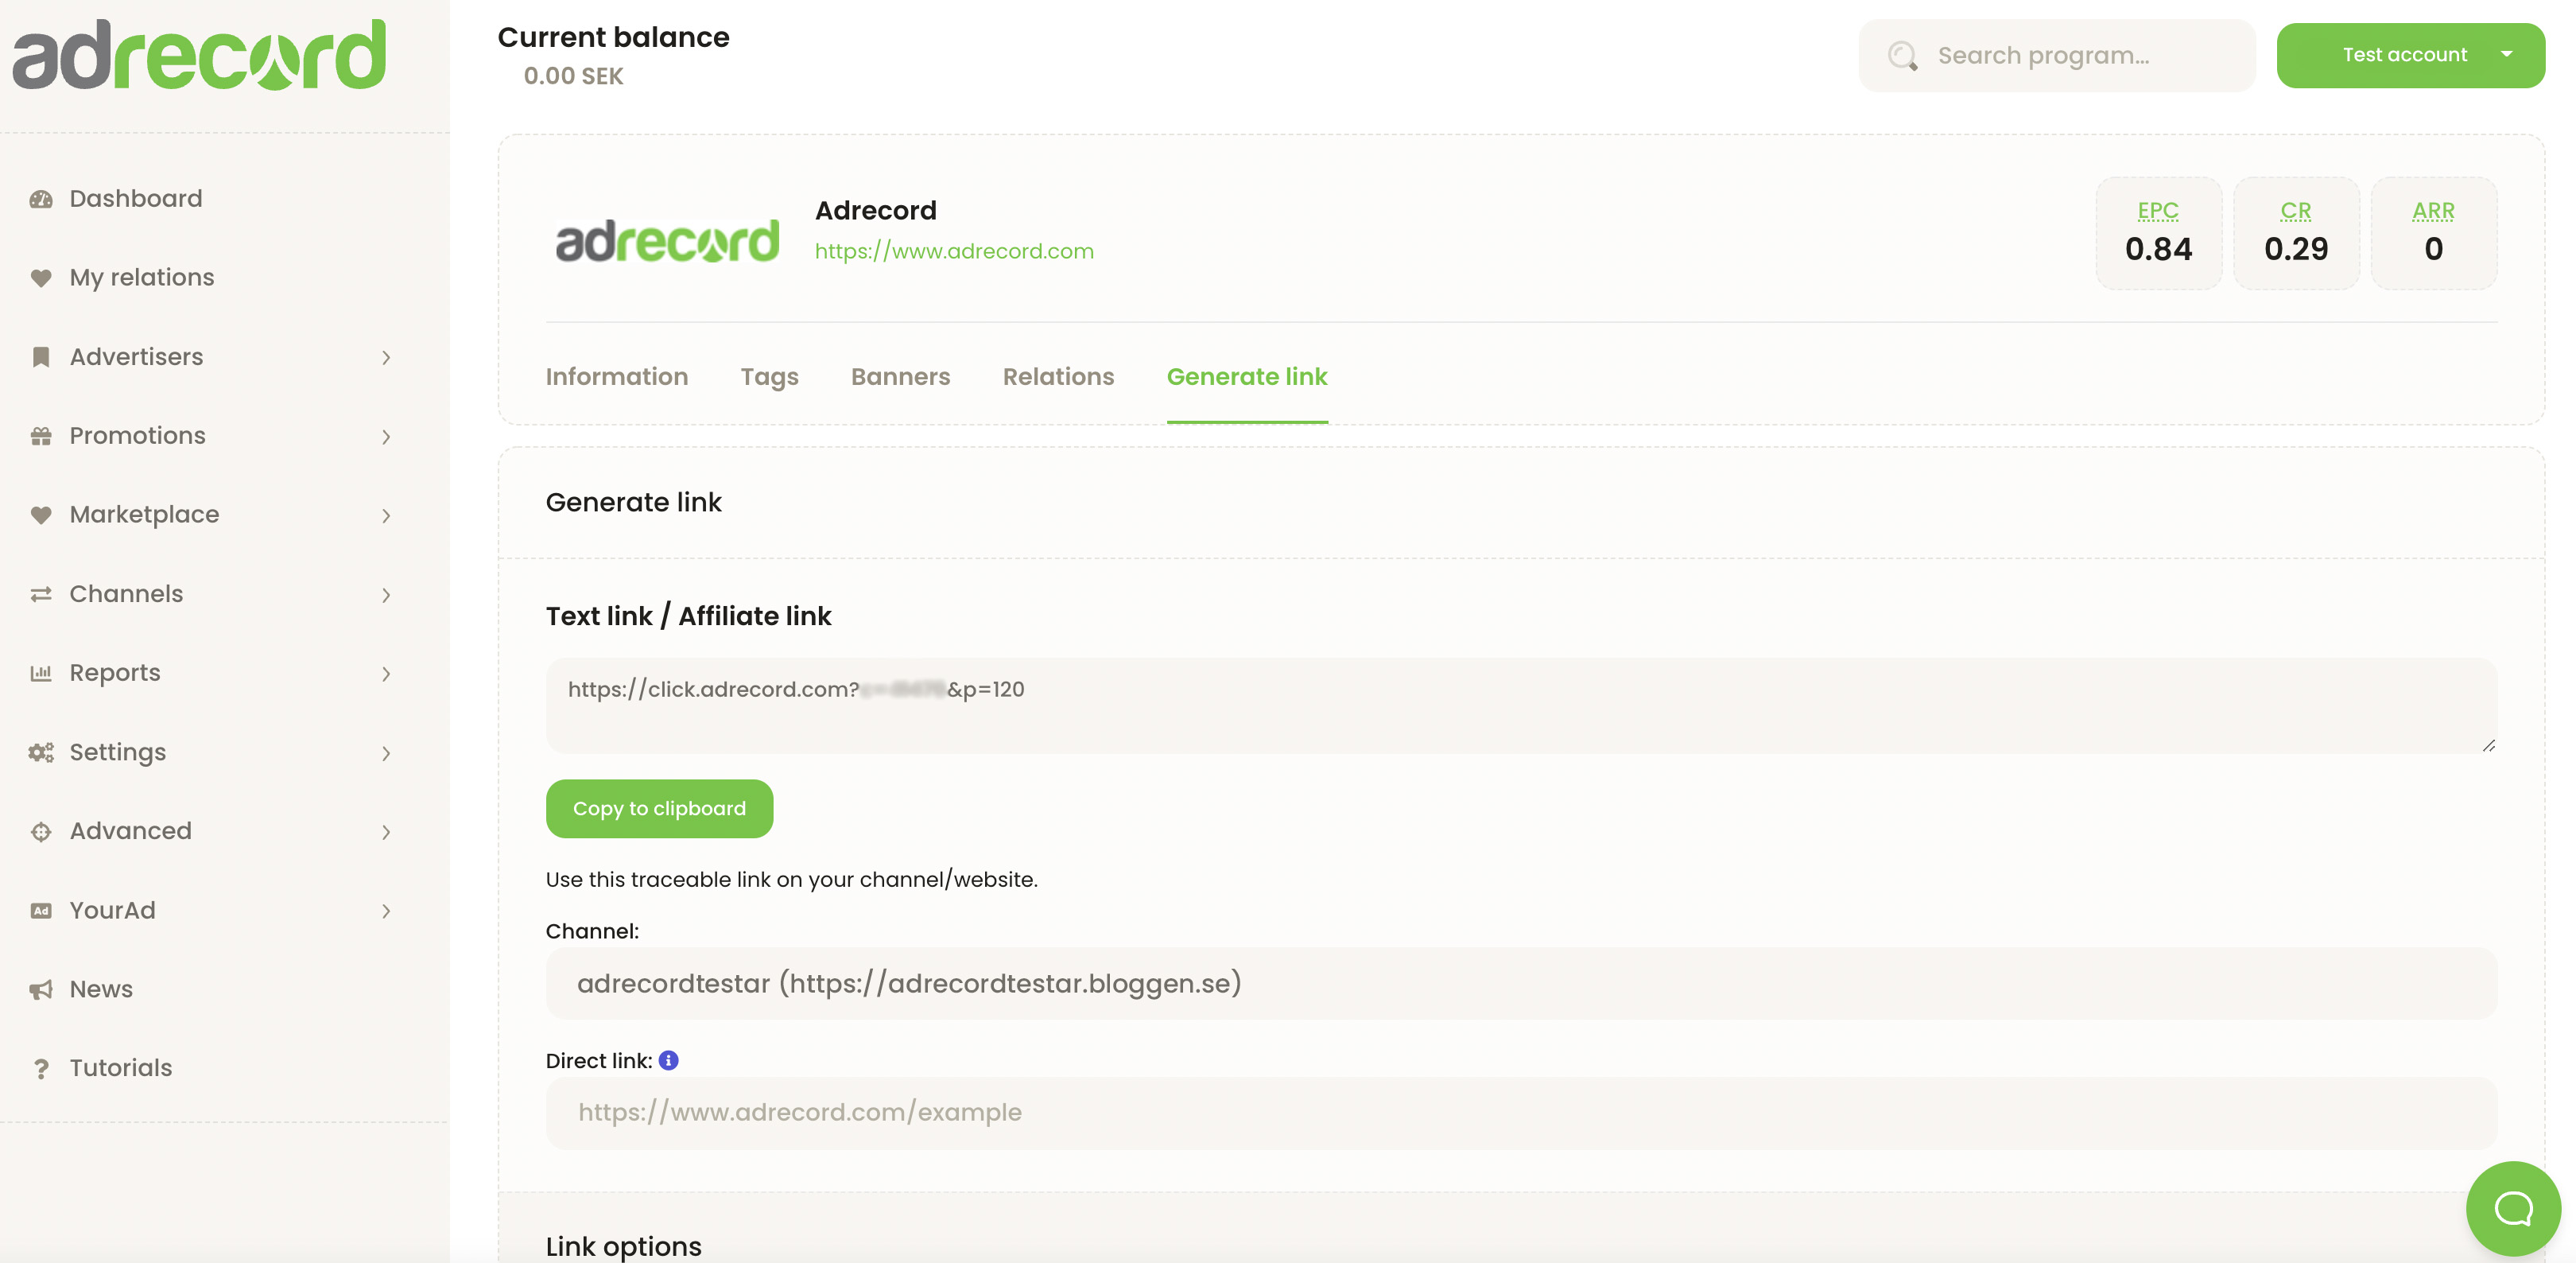Image resolution: width=2576 pixels, height=1263 pixels.
Task: Click Copy to clipboard button
Action: coord(659,808)
